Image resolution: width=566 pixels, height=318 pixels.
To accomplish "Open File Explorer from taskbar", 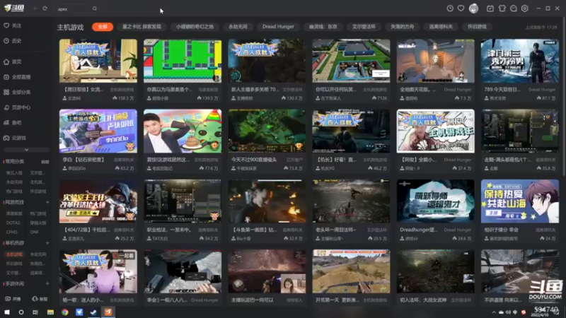I will pos(50,312).
